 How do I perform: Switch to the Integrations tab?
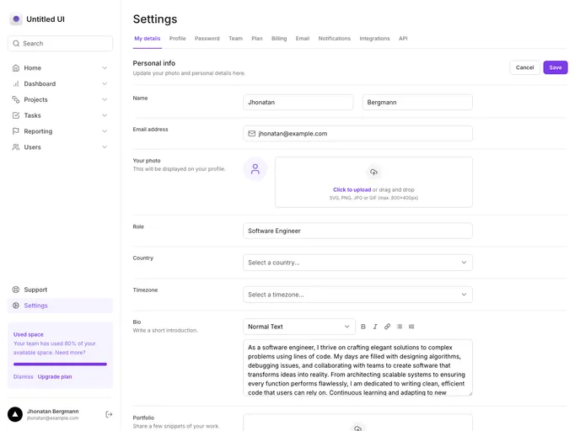[x=374, y=39]
